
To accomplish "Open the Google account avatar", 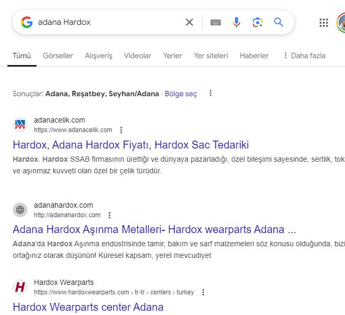I will click(341, 22).
